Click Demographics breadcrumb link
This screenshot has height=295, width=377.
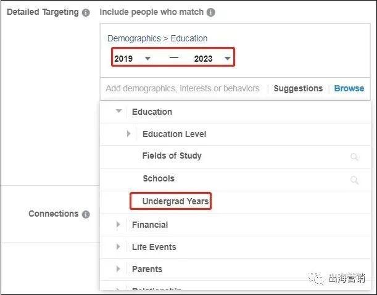tap(134, 38)
